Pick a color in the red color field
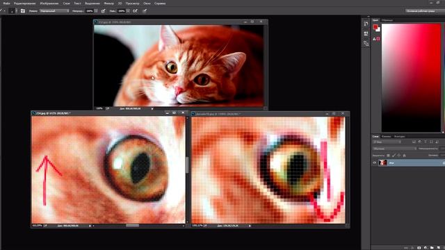445x250 pixels. (411, 78)
